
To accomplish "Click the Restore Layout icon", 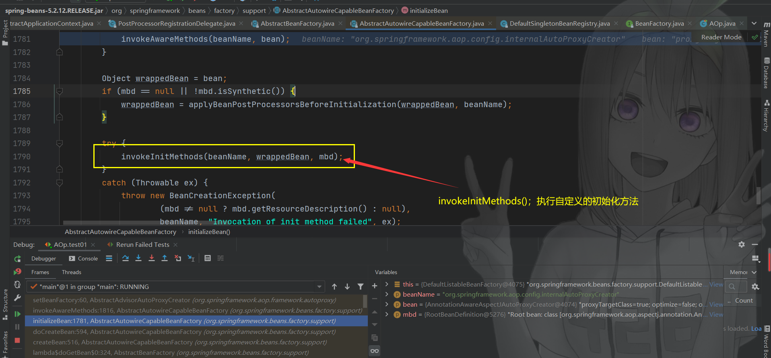I will coord(755,258).
